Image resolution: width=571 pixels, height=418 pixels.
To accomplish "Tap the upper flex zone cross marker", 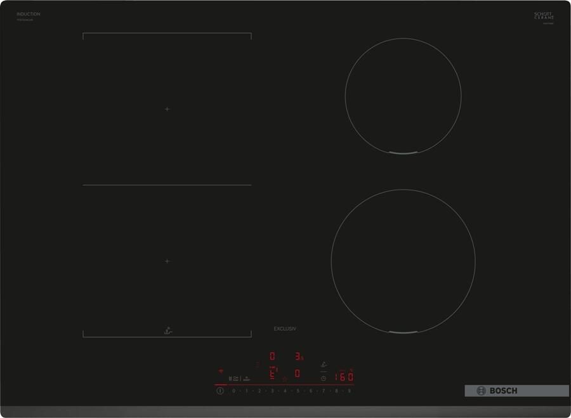I will click(167, 109).
